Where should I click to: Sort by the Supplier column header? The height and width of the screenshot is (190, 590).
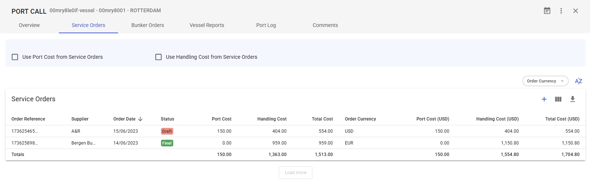(80, 119)
